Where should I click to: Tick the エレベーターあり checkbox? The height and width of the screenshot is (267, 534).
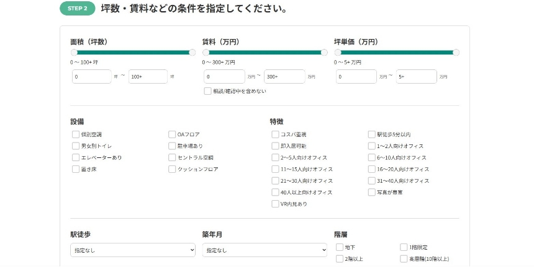click(x=76, y=158)
